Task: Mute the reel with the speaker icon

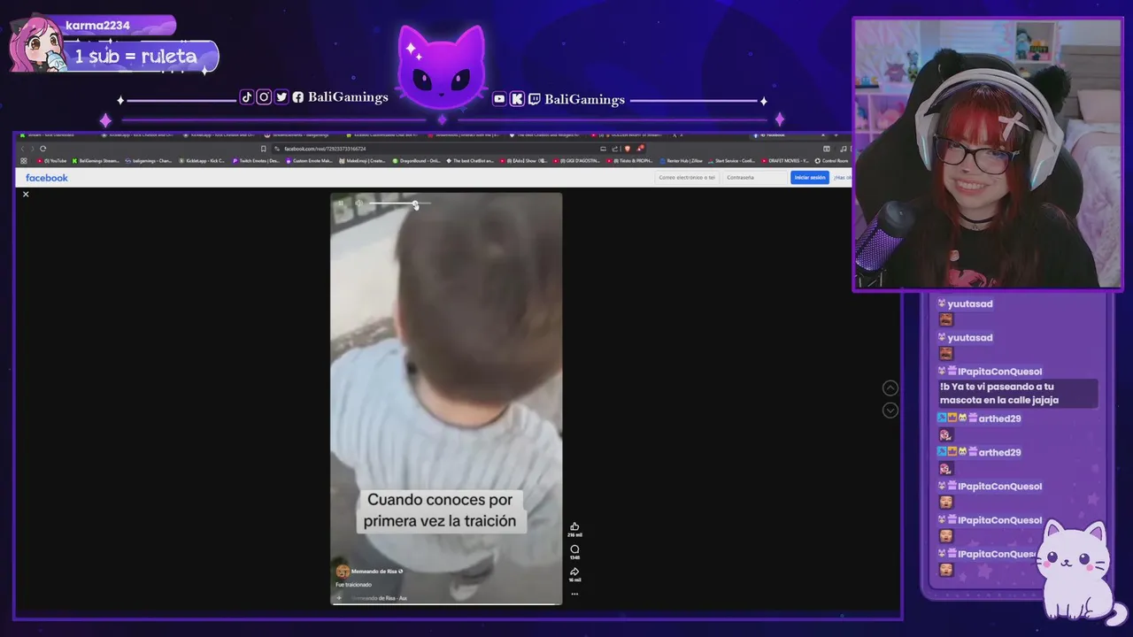Action: pyautogui.click(x=358, y=203)
